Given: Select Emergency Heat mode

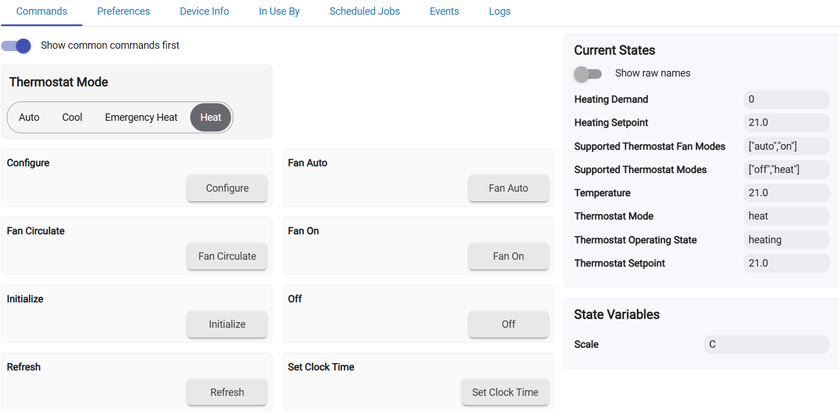Looking at the screenshot, I should coord(141,117).
